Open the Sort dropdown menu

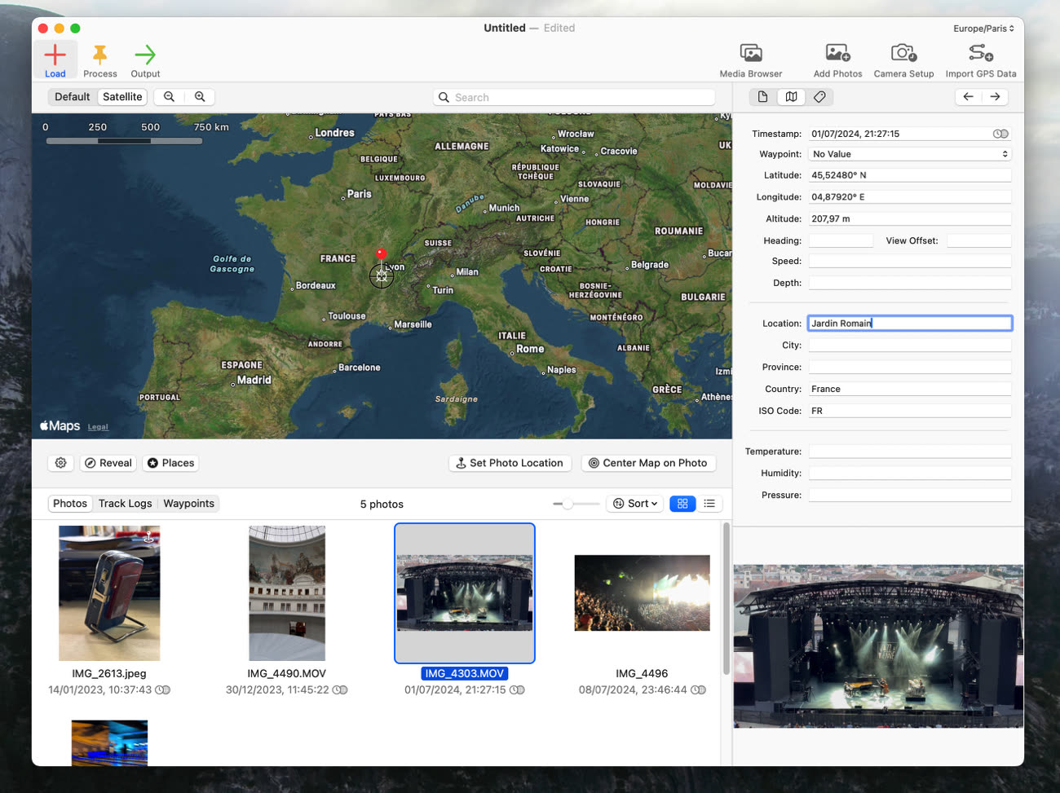point(635,504)
